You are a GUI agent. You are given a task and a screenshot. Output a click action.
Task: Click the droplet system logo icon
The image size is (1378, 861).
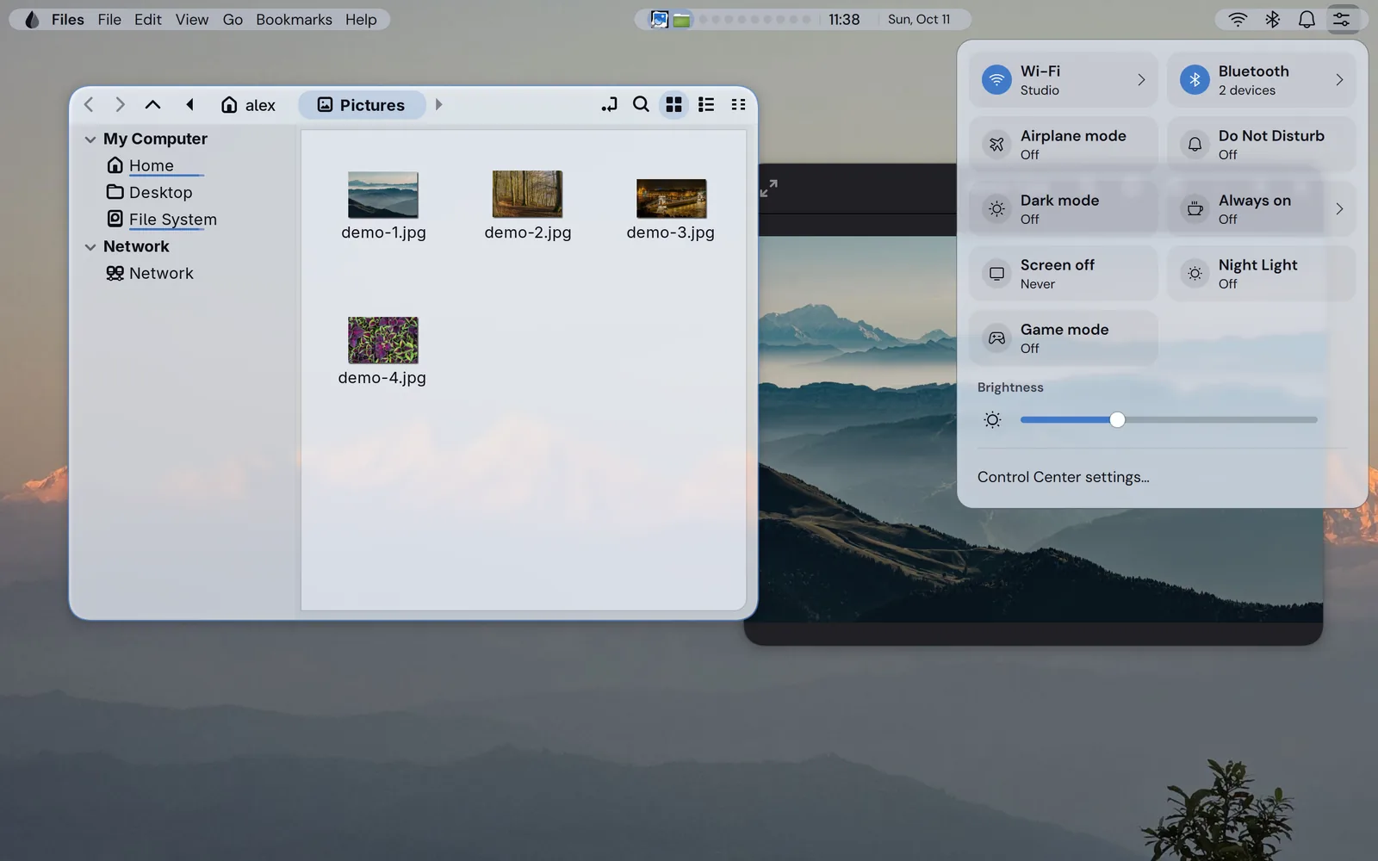(31, 19)
